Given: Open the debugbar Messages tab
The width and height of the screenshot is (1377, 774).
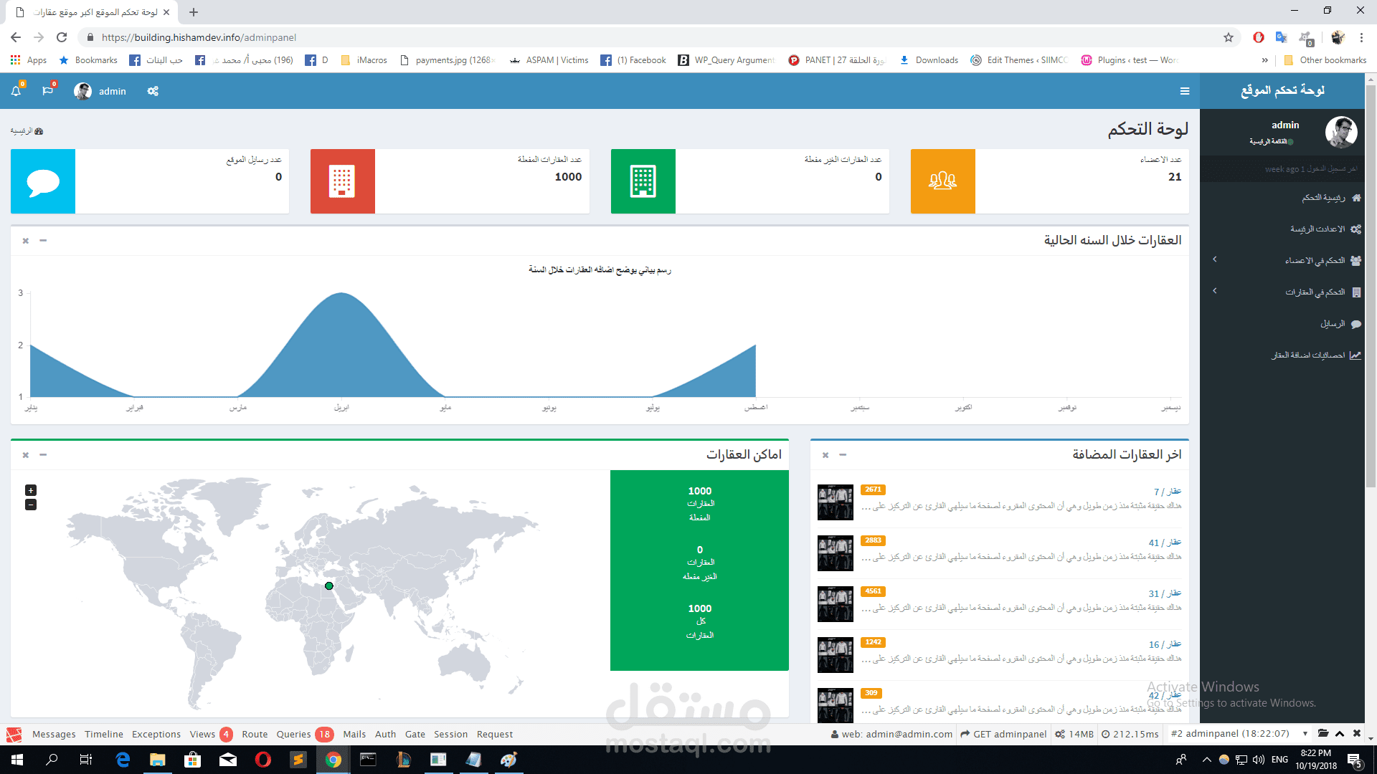Looking at the screenshot, I should (54, 735).
